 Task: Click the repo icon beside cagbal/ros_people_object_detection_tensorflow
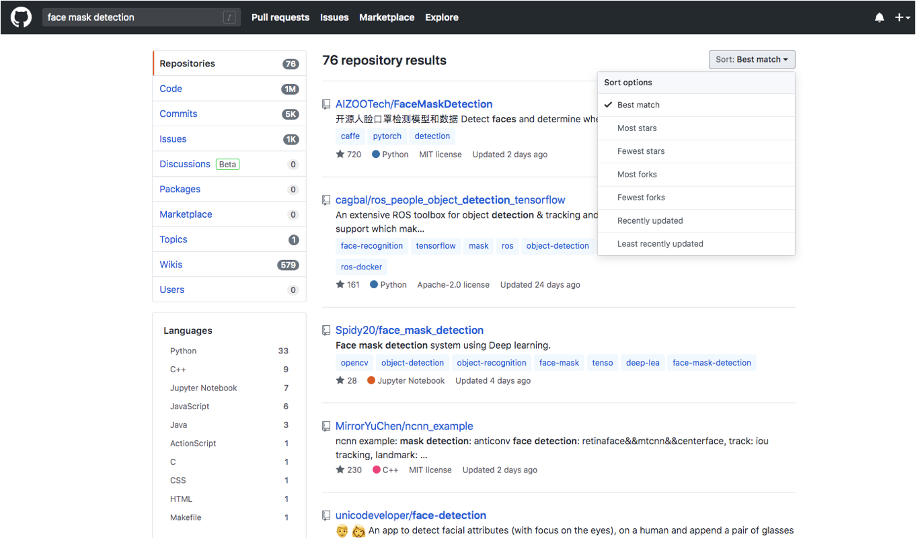(x=326, y=200)
